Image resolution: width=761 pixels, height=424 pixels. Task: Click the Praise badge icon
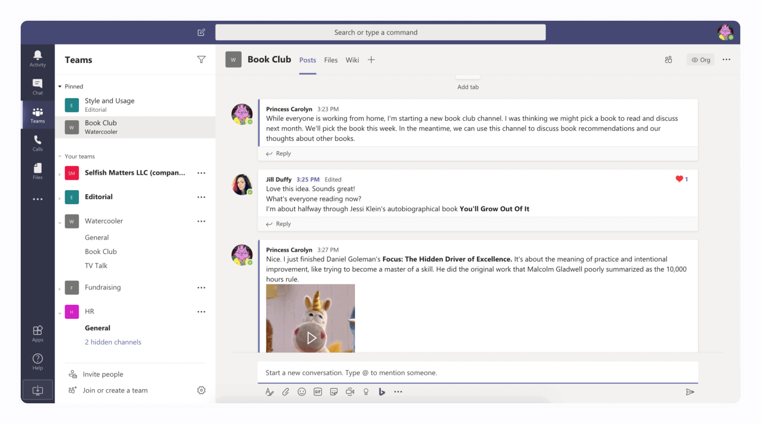[366, 392]
